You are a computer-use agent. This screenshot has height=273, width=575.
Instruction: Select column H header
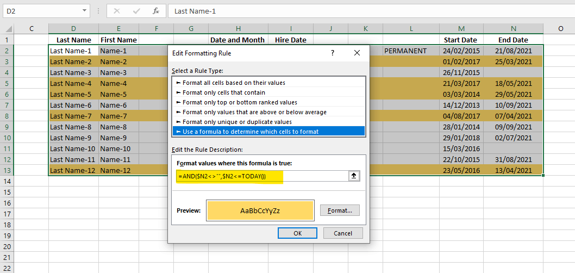tap(239, 29)
